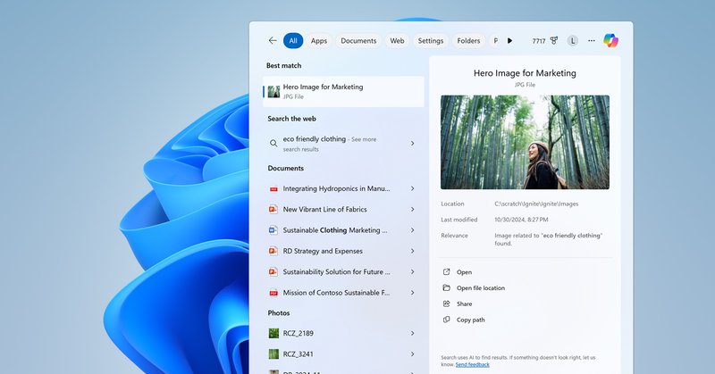
Task: Click the magnifier icon for eco friendly clothing
Action: pos(273,144)
